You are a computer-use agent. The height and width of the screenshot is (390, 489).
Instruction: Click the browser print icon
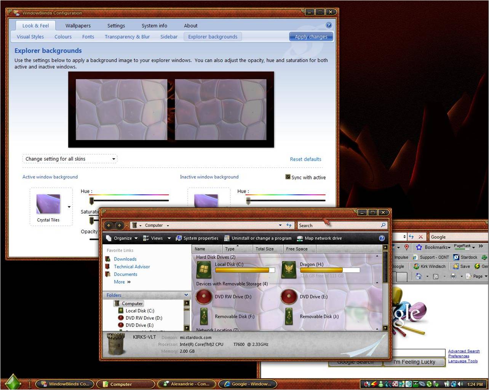click(x=453, y=276)
